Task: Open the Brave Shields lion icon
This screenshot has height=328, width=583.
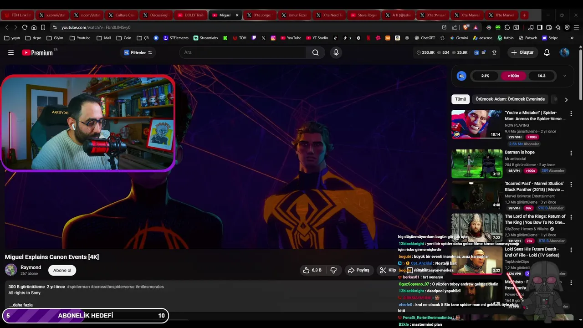Action: click(465, 27)
